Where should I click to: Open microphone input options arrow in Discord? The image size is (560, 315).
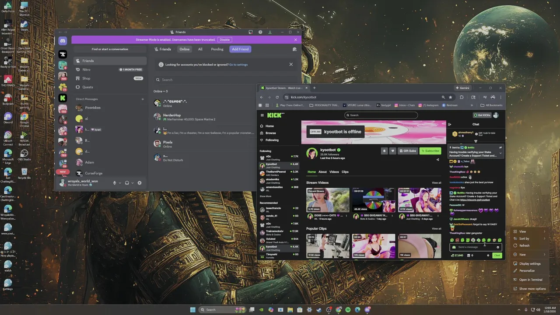(x=120, y=183)
